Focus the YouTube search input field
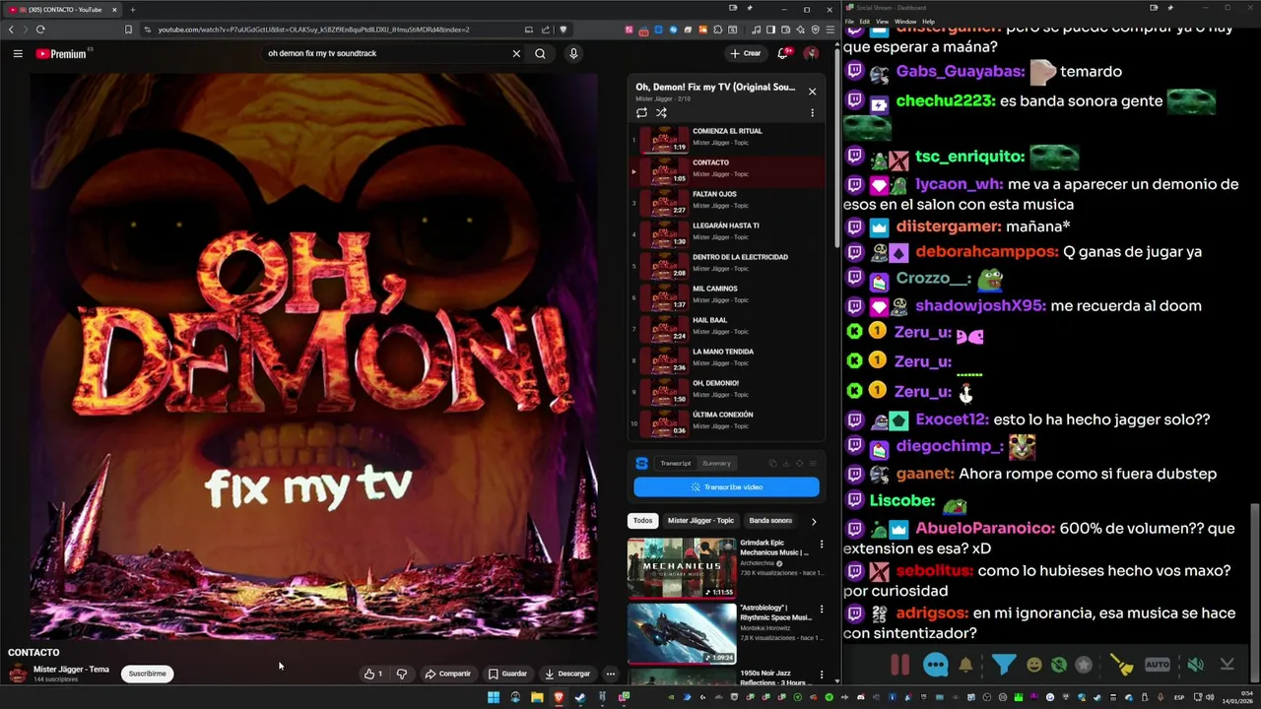 [x=384, y=53]
